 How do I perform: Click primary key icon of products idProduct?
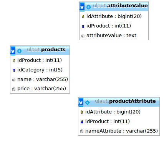pos(14,61)
